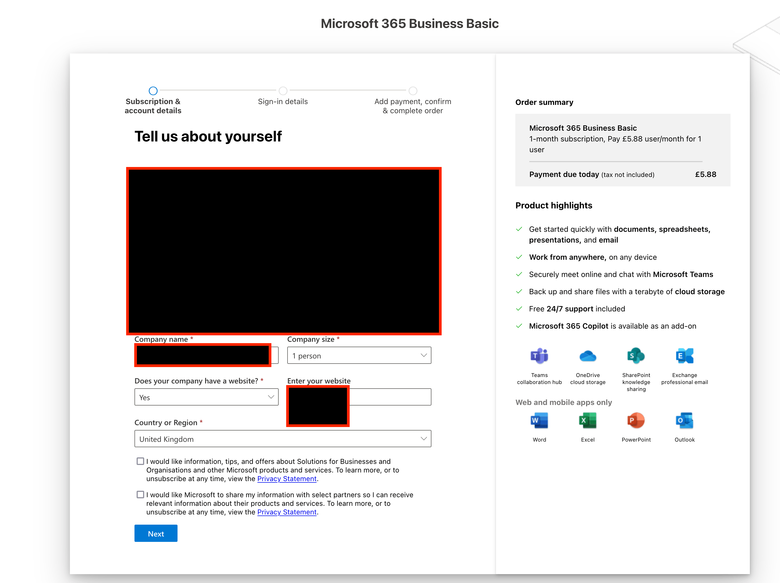
Task: Click the Company name input field
Action: click(206, 356)
